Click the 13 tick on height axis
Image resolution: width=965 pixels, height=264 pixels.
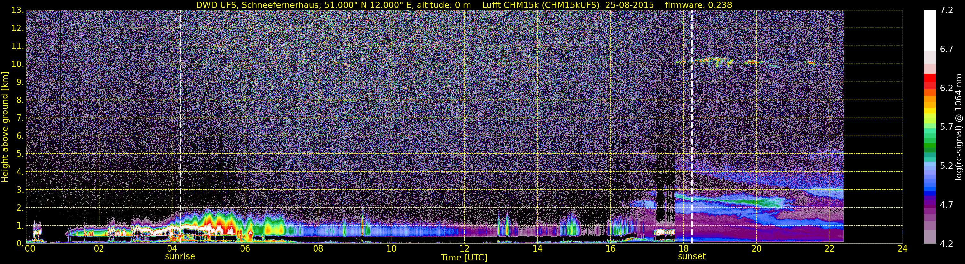tap(18, 11)
